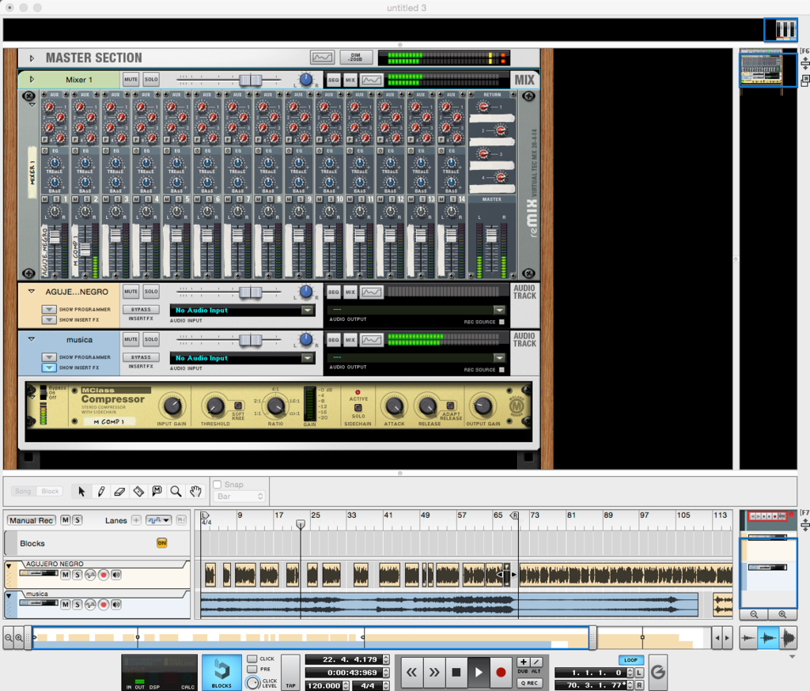Screen dimensions: 810x691
Task: Mute the Mixer 1 channel
Action: coord(131,80)
